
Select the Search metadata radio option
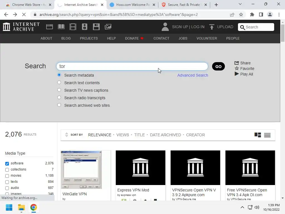click(59, 75)
